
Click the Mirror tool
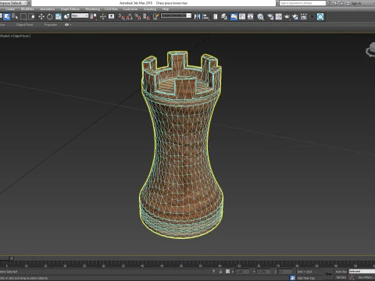point(198,16)
